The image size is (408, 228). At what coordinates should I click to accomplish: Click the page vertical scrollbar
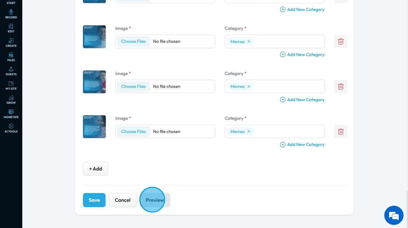407,209
